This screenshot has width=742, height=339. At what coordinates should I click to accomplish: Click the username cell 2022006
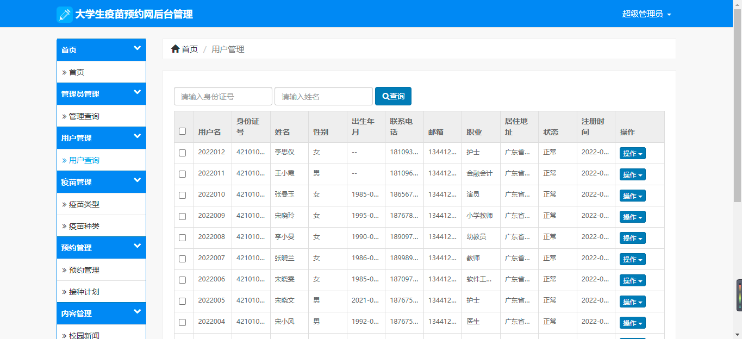click(211, 279)
